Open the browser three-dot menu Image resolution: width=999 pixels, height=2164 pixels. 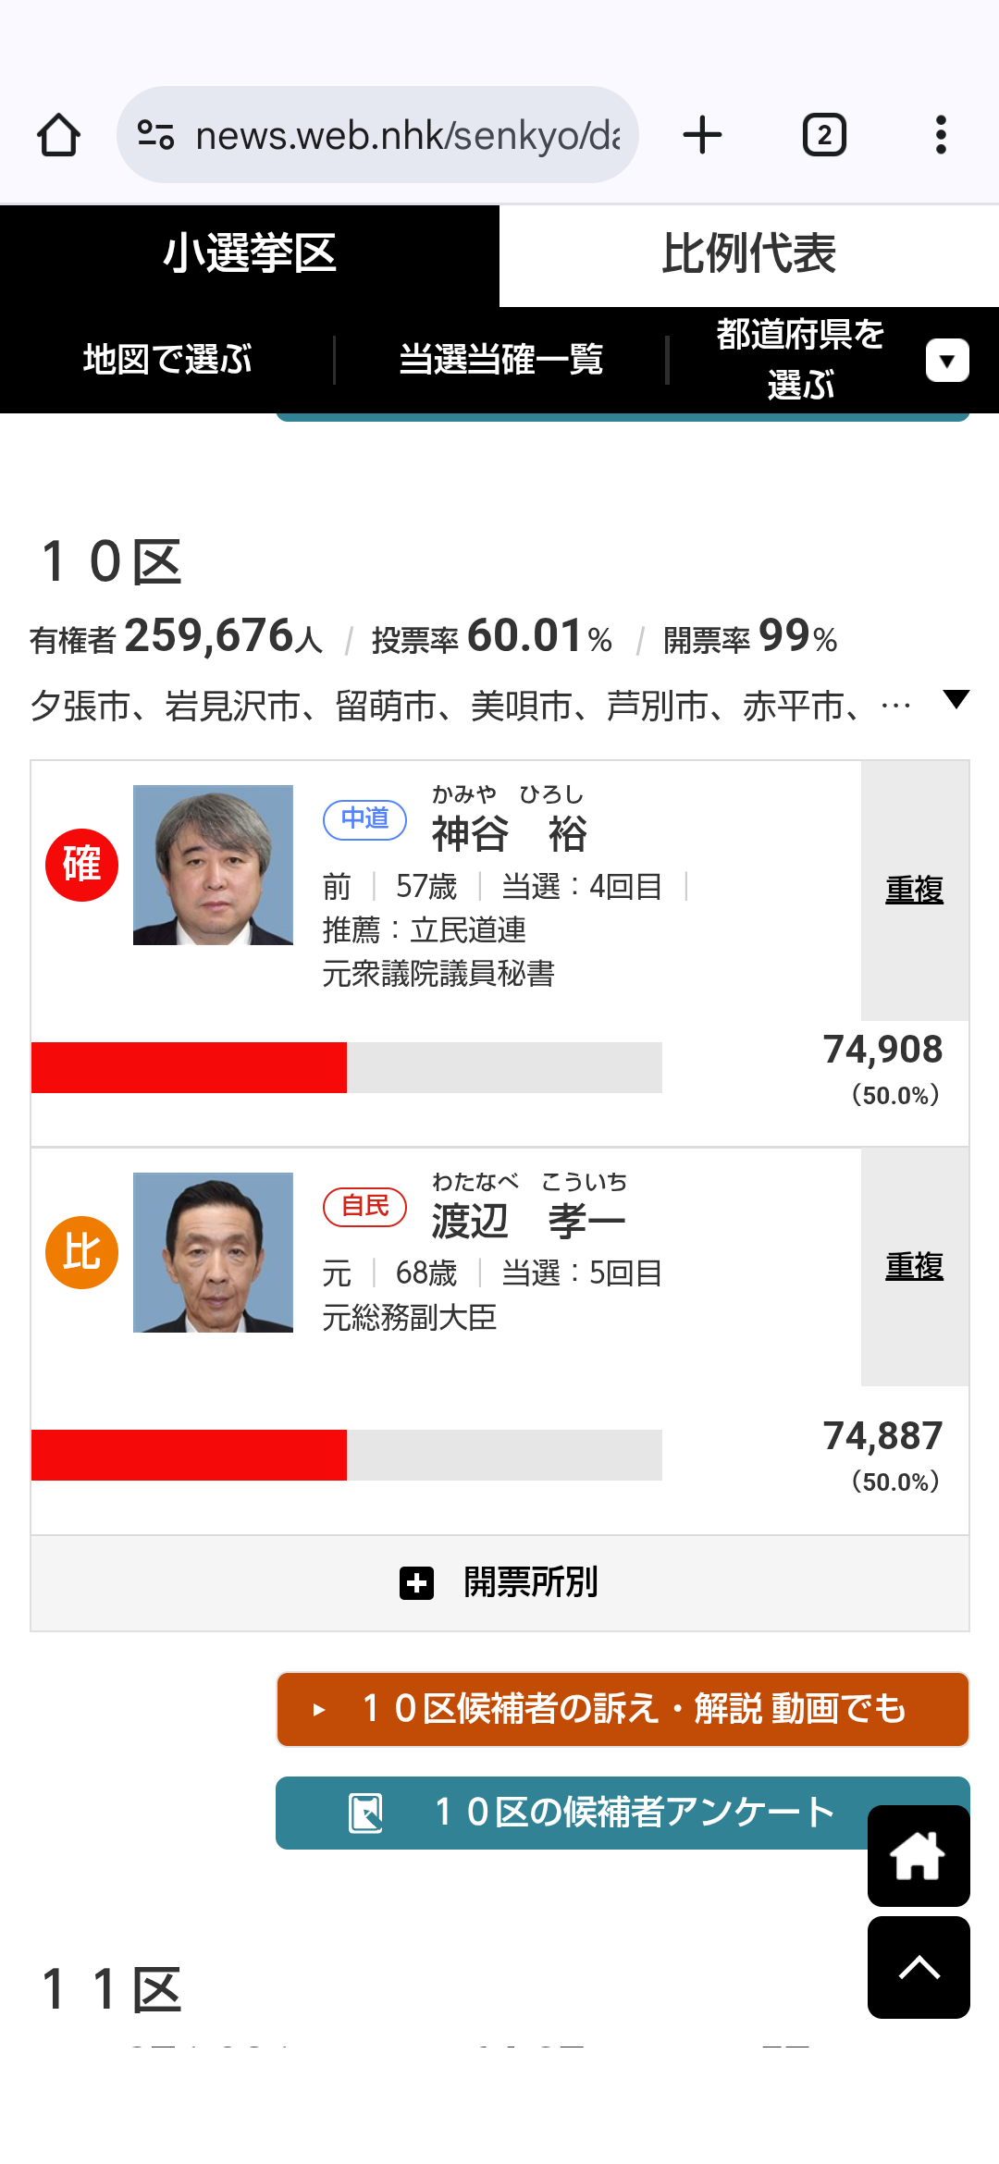click(x=941, y=135)
